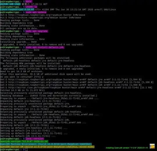Image resolution: width=157 pixels, height=151 pixels.
Task: Click 'Setting up default-jre (2:1.11-71+b1)' line
Action: [28, 131]
